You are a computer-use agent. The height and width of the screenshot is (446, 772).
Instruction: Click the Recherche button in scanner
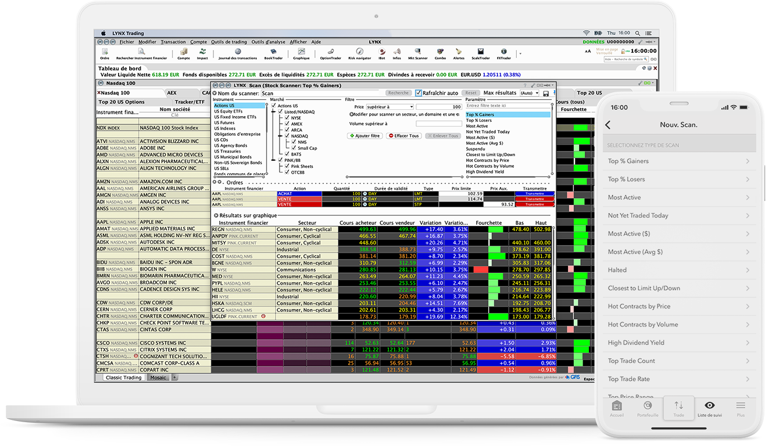[398, 93]
